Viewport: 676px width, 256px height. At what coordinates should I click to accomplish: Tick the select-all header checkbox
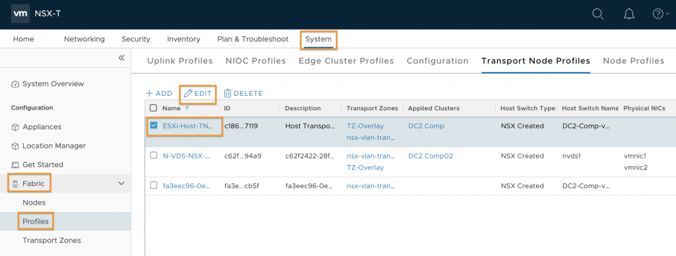coord(153,108)
